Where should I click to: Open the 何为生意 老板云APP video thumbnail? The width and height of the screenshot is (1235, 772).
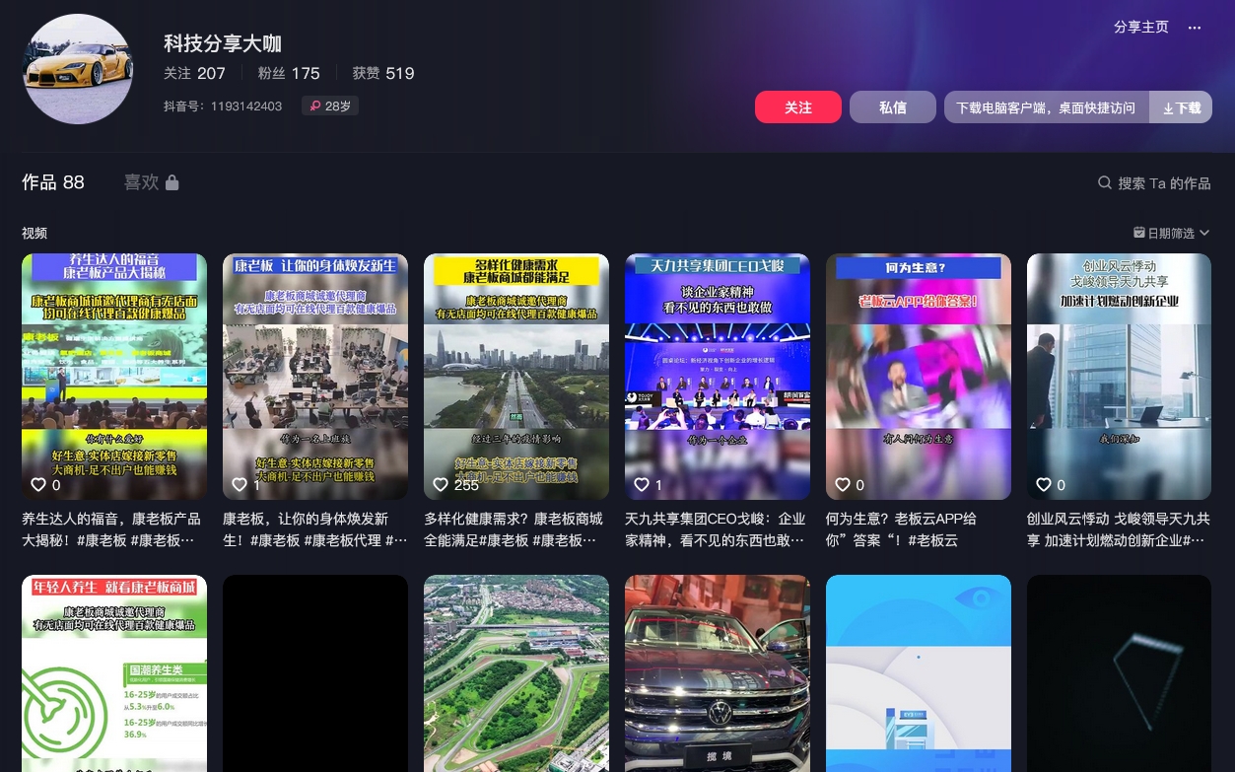pyautogui.click(x=919, y=377)
